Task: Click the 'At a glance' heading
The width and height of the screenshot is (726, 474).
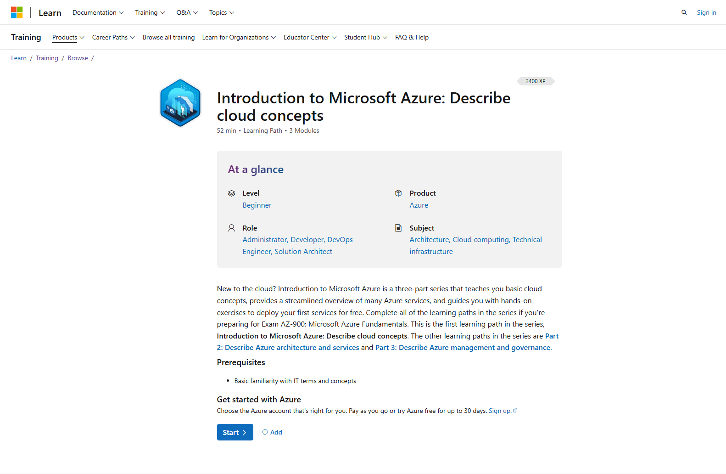Action: 256,169
